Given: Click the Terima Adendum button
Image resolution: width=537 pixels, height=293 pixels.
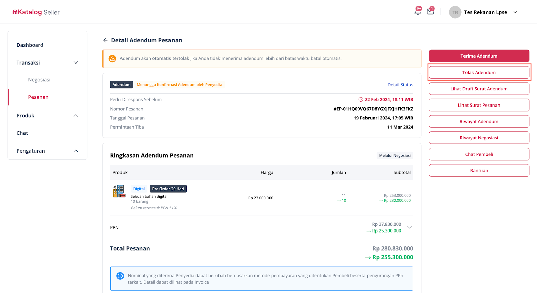Looking at the screenshot, I should point(479,56).
